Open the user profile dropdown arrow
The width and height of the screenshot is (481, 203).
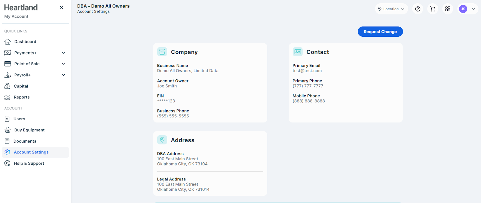pos(473,9)
